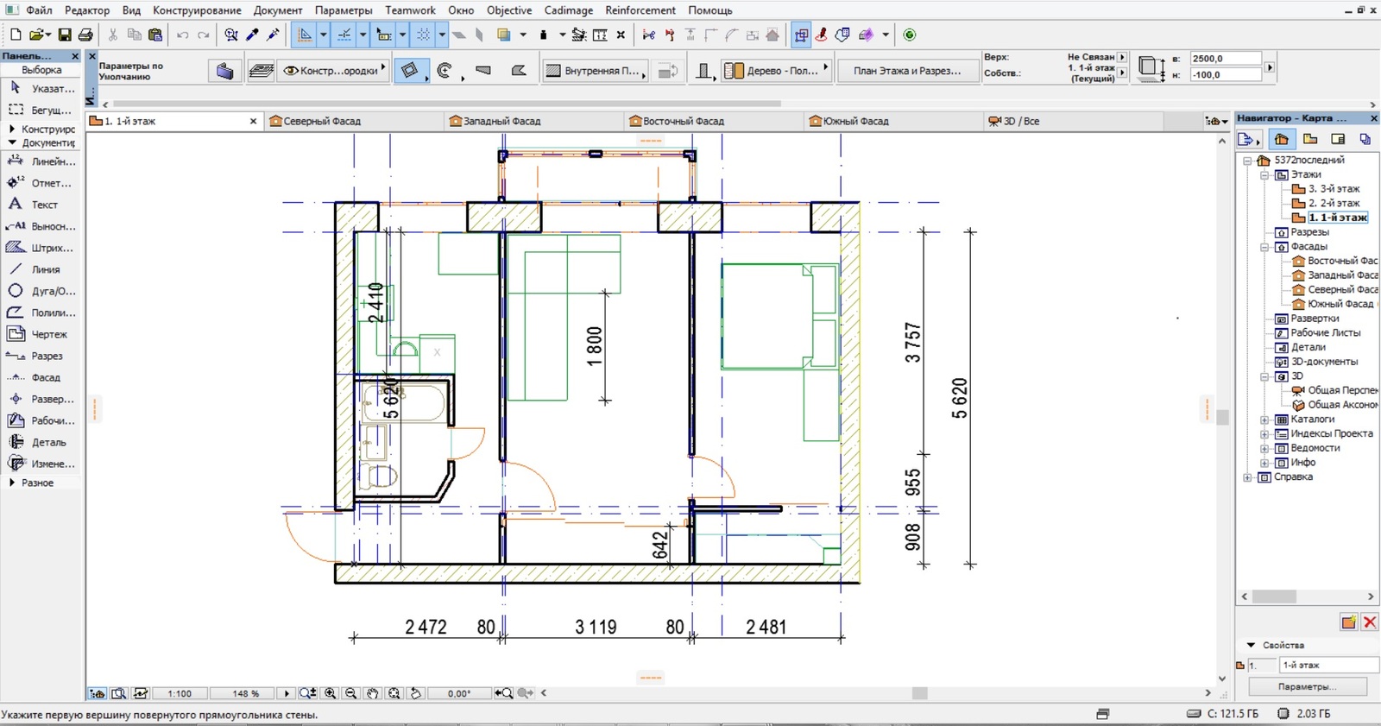Image resolution: width=1381 pixels, height=726 pixels.
Task: Click the wall height 2500,0 input field
Action: [x=1225, y=59]
